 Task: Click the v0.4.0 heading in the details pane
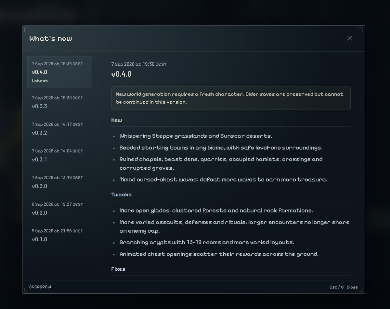(x=121, y=74)
